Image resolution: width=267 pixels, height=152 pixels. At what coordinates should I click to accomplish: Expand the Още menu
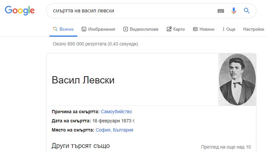(229, 29)
